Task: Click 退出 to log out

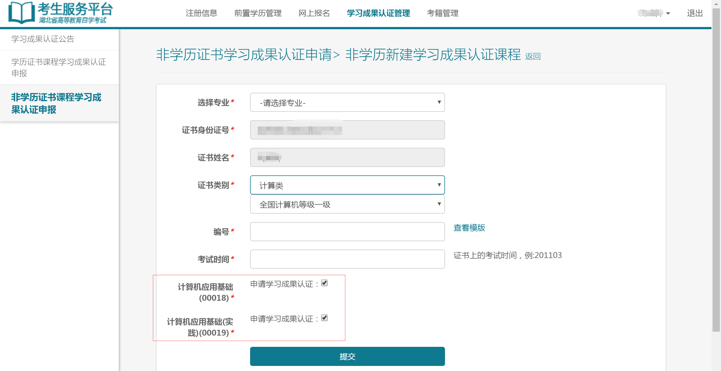Action: [x=695, y=13]
